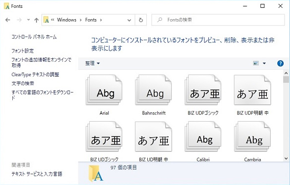The width and height of the screenshot is (290, 185).
Task: Click the Fontsの検索 search box
Action: pyautogui.click(x=218, y=20)
